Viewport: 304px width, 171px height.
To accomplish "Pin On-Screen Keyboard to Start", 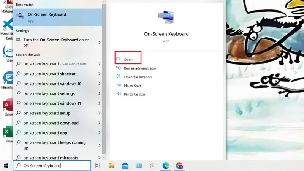I will tap(132, 85).
